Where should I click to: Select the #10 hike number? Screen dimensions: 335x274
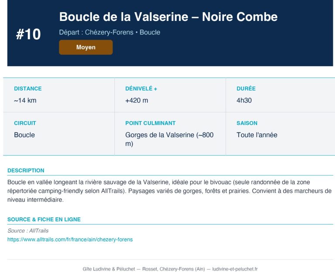[x=28, y=34]
